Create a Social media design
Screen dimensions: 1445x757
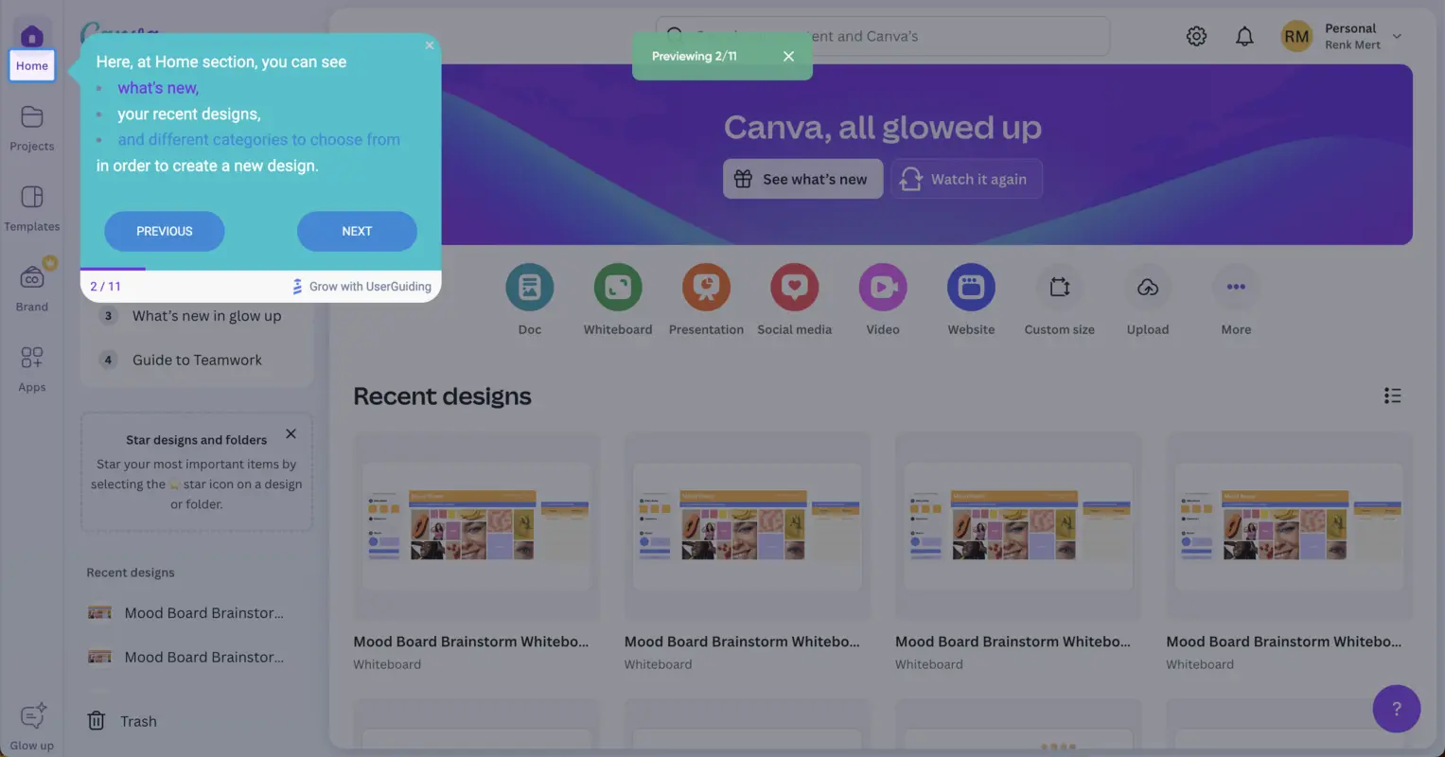pos(794,287)
